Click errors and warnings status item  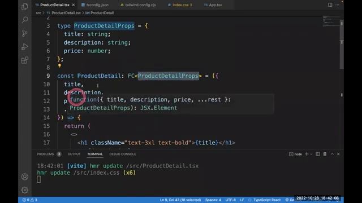(30, 200)
